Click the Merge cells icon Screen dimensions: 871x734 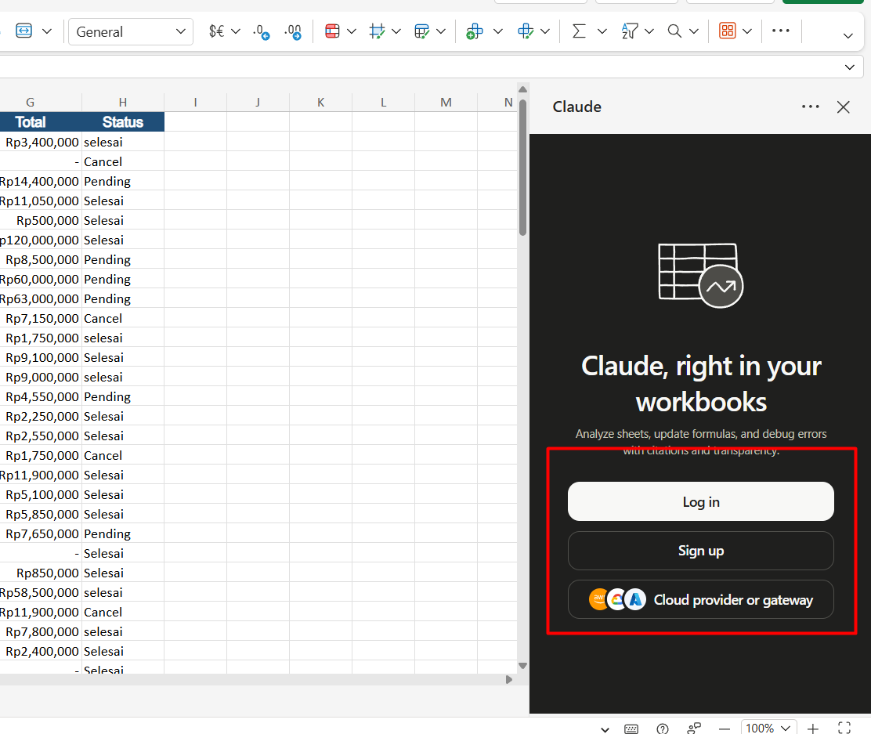pos(23,31)
